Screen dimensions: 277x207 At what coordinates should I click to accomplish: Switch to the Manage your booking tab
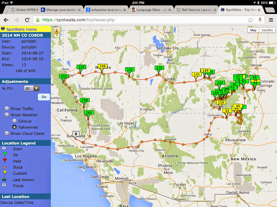(61, 10)
